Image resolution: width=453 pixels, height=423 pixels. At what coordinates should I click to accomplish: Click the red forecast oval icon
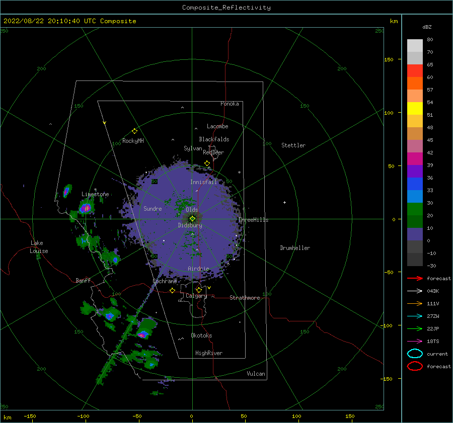pyautogui.click(x=415, y=366)
